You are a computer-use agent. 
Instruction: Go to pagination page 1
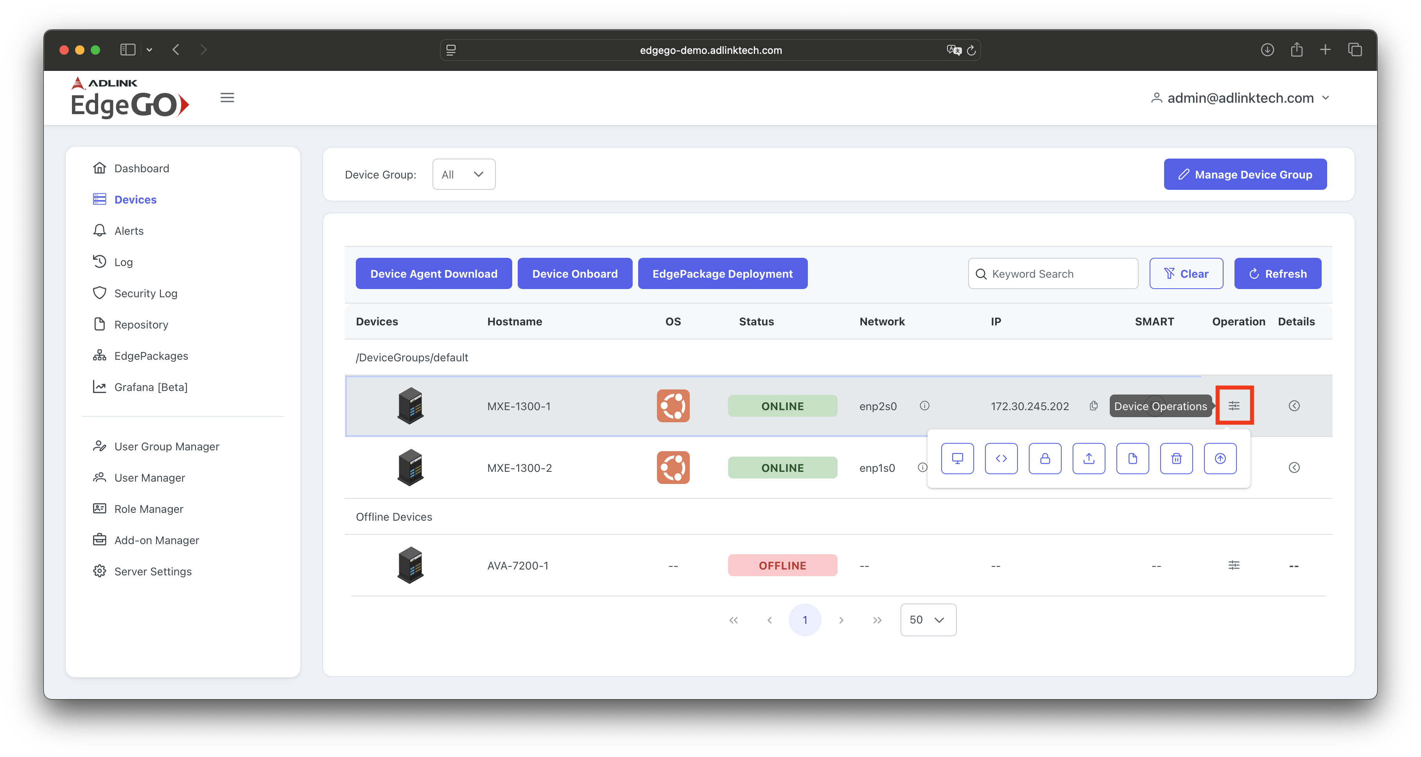(x=805, y=620)
